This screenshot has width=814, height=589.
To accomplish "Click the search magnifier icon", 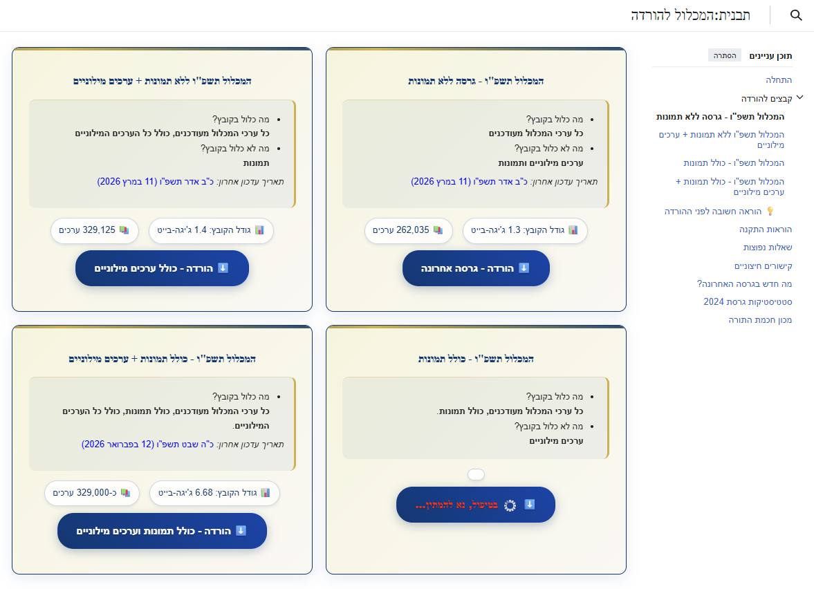I will point(796,15).
